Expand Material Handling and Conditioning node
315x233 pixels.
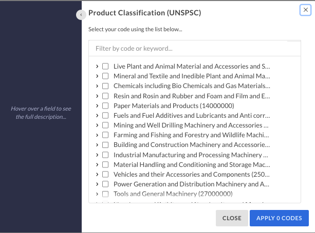click(97, 164)
